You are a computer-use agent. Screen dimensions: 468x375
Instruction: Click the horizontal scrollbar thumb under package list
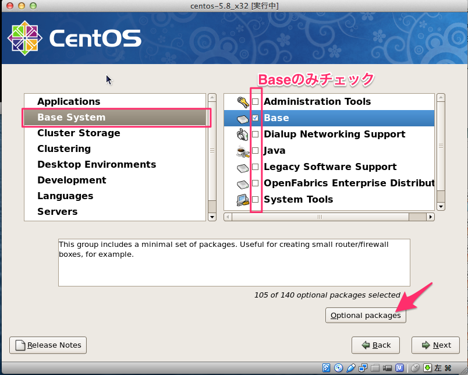pos(320,217)
